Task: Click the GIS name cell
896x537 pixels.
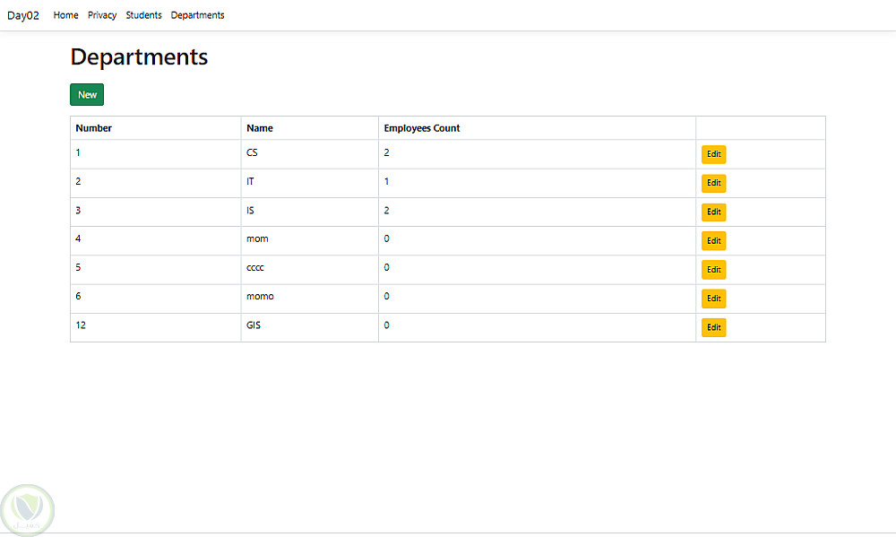Action: (254, 325)
